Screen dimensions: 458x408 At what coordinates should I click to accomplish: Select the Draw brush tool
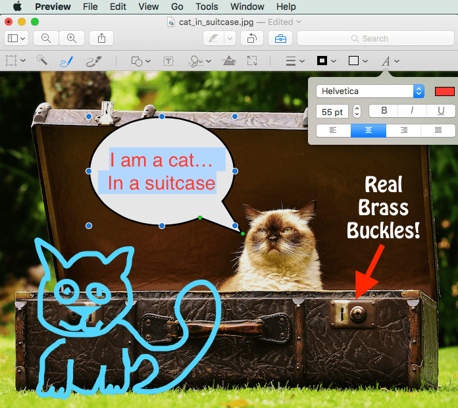coord(93,61)
